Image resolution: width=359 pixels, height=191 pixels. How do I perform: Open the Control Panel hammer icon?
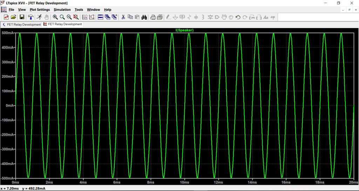tap(31, 17)
